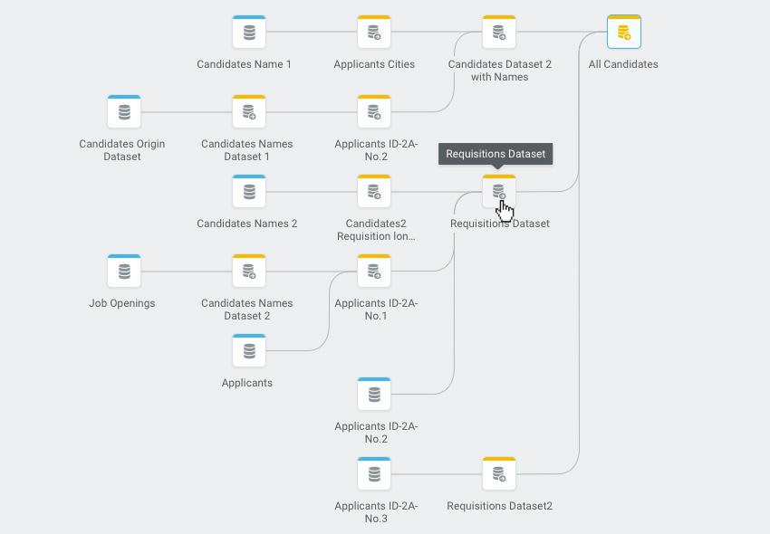Open Candidates Dataset 2 with Names node icon
The image size is (770, 534).
tap(499, 33)
